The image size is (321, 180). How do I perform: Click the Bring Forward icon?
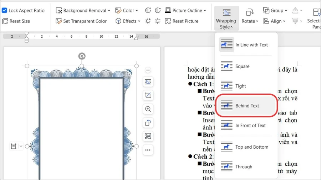tap(295, 10)
